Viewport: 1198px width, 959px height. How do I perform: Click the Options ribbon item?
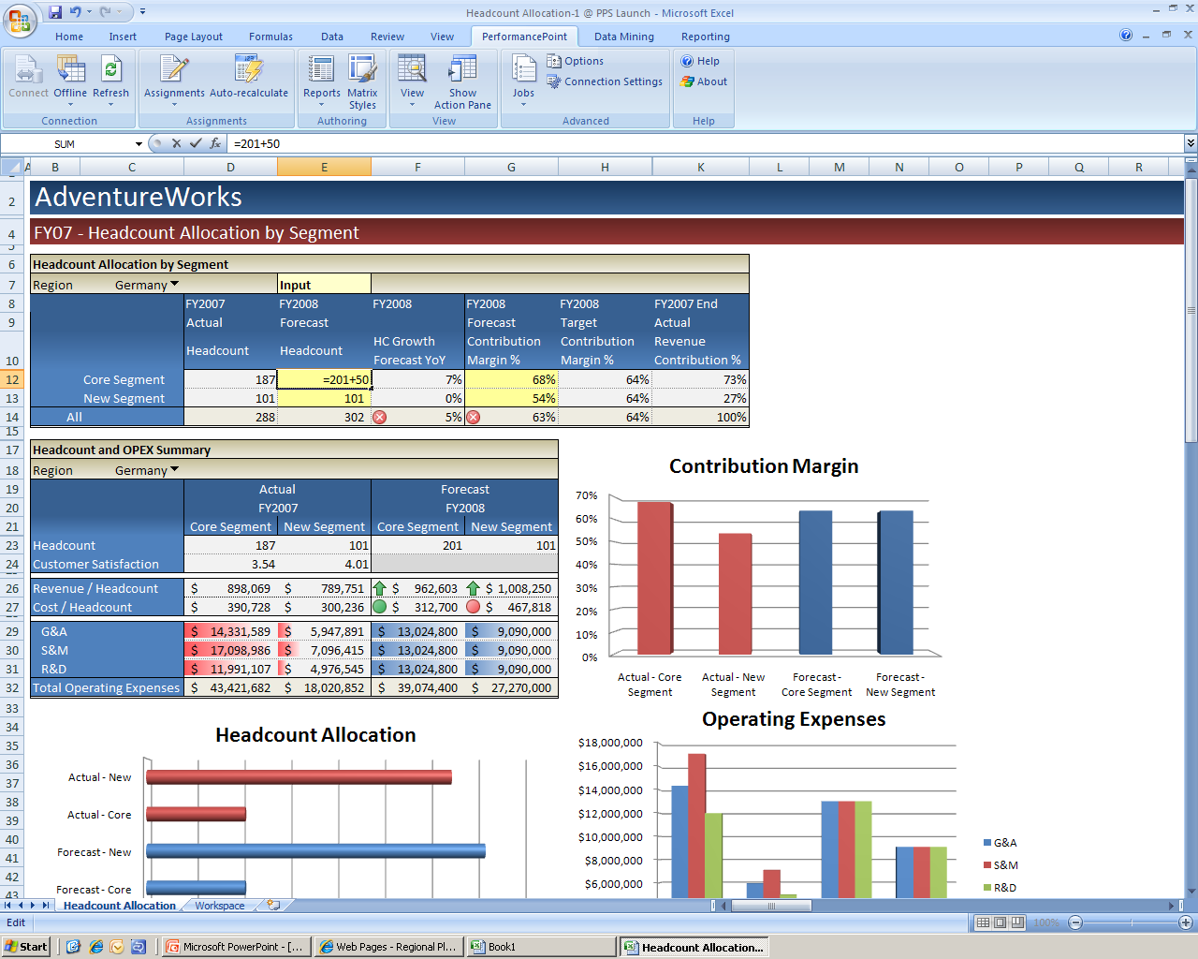(x=575, y=61)
